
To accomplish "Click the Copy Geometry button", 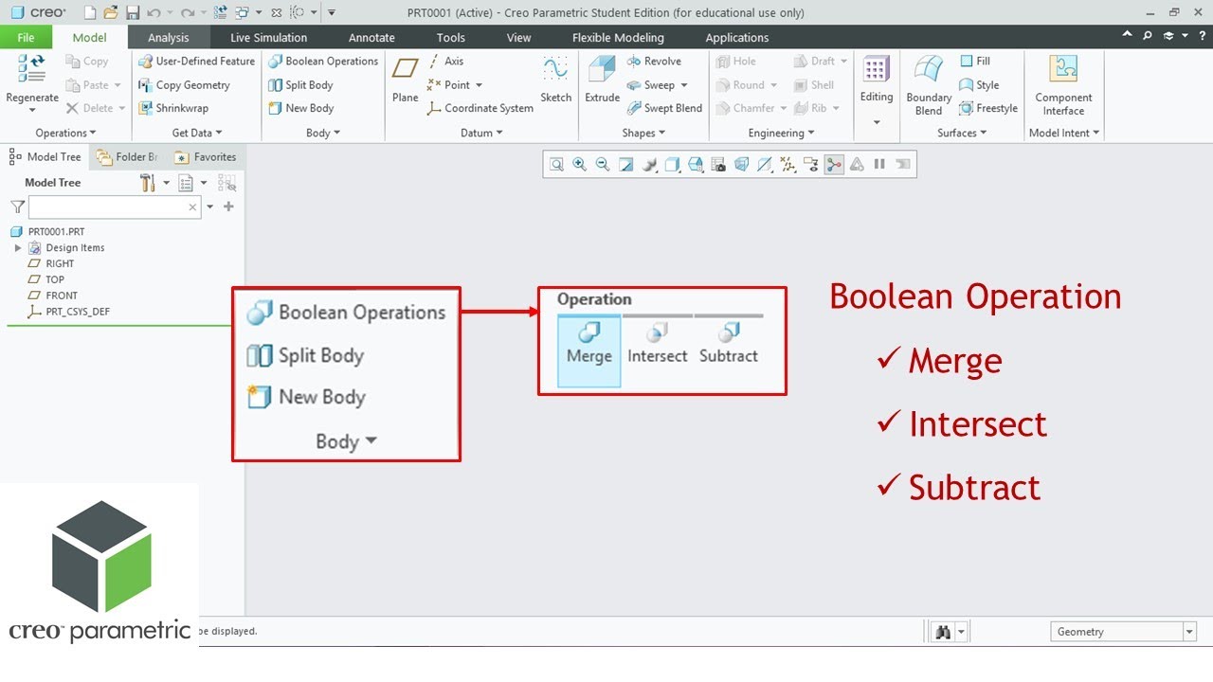I will pos(184,85).
